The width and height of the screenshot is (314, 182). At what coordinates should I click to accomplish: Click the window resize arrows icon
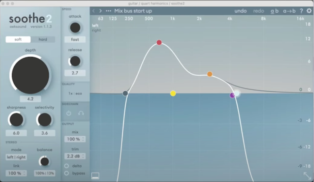point(307,176)
